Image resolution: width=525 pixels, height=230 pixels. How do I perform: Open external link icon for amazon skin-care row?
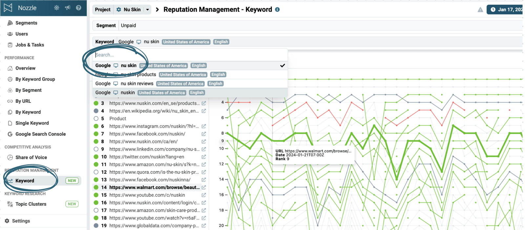coord(204,210)
